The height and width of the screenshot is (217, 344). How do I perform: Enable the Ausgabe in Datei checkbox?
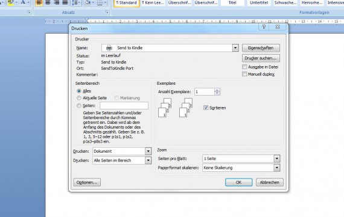(244, 67)
